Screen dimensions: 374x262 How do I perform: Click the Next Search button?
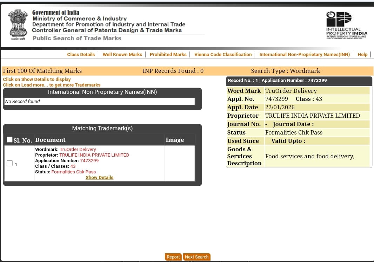(x=196, y=257)
